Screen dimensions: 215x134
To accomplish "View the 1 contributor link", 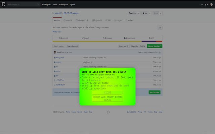I will click(x=129, y=38).
